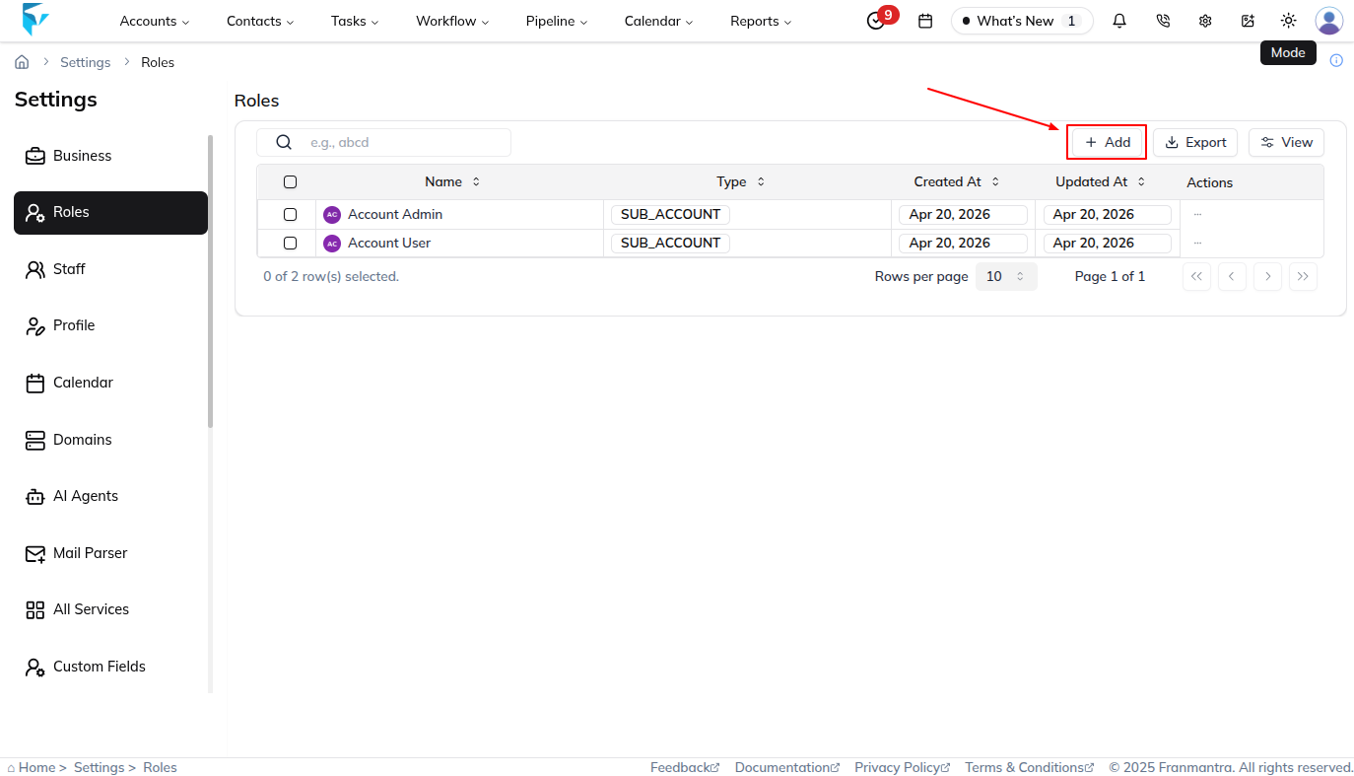Open Mail Parser in settings sidebar
The width and height of the screenshot is (1354, 776).
[110, 553]
